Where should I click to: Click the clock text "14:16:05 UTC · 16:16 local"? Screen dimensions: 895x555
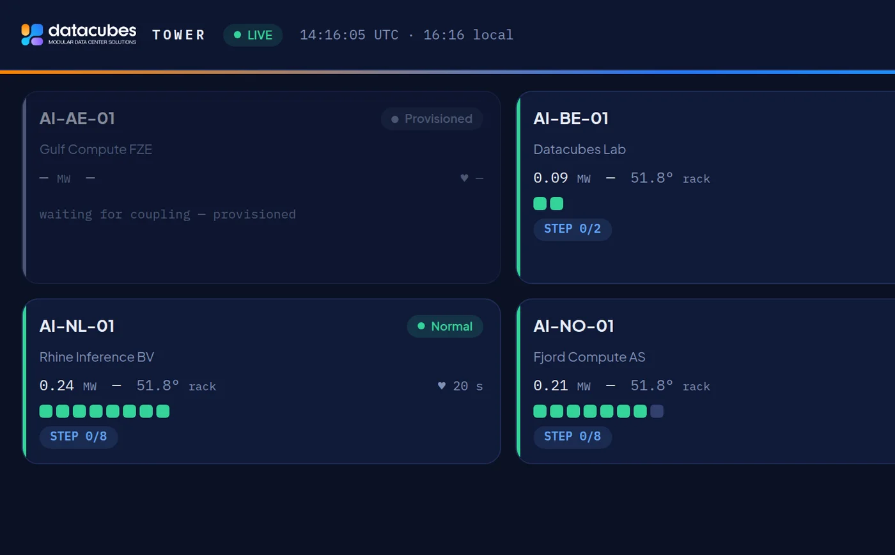[407, 35]
